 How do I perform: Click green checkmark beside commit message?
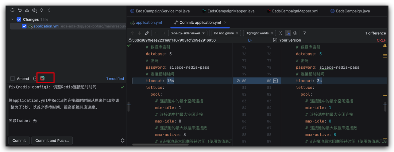[x=122, y=87]
